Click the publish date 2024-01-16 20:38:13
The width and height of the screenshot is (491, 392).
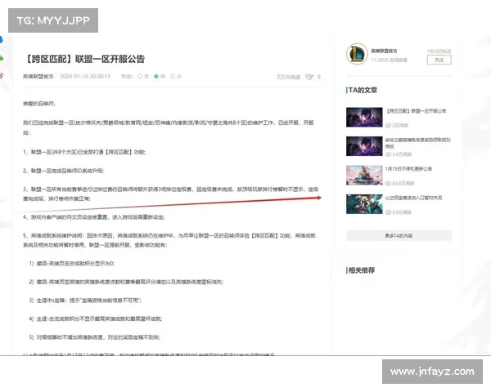pos(85,76)
